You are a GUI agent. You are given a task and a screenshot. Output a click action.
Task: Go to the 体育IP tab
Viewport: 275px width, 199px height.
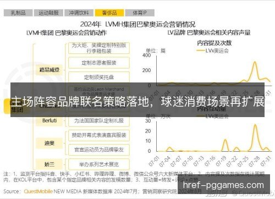140,13
